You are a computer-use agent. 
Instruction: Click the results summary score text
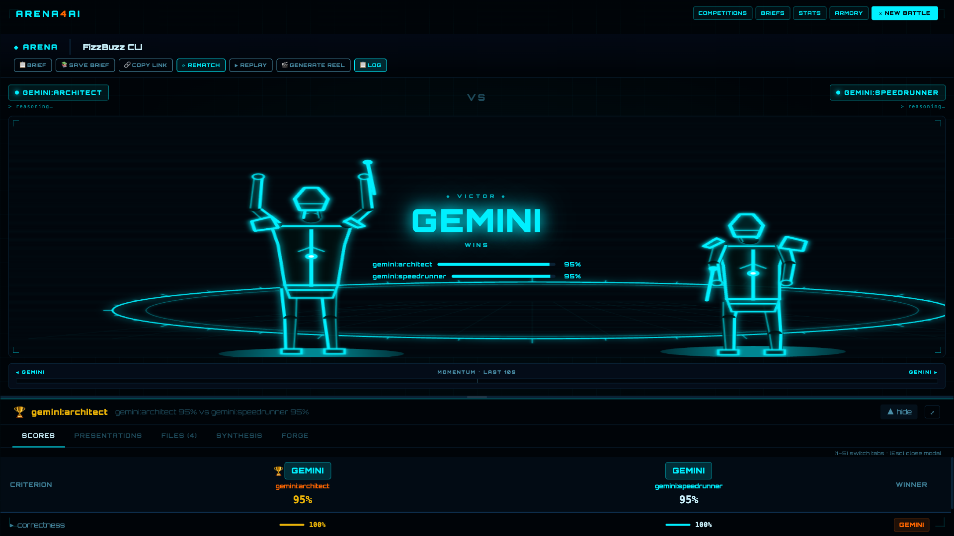[x=212, y=412]
